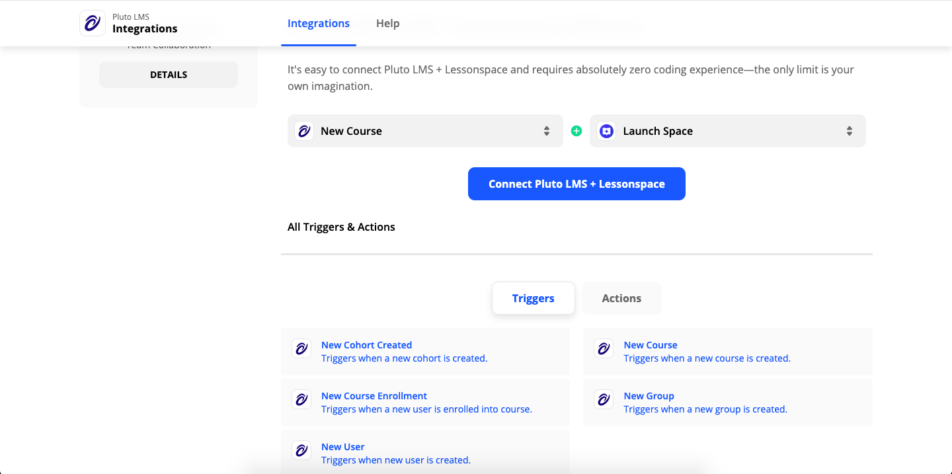
Task: Click the New Course dropdown arrows
Action: click(547, 131)
